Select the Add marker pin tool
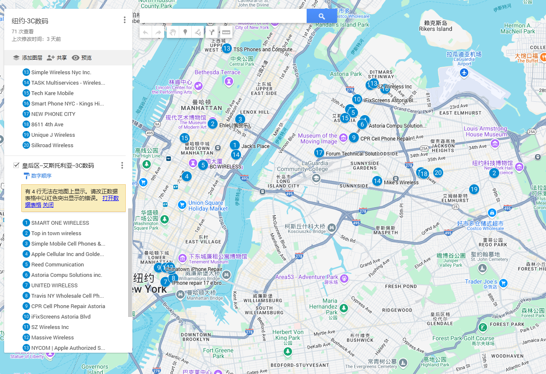The image size is (546, 374). pyautogui.click(x=185, y=32)
